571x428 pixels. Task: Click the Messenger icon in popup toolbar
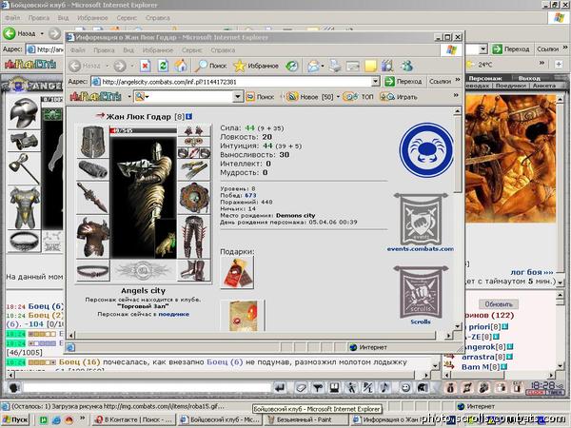click(406, 66)
